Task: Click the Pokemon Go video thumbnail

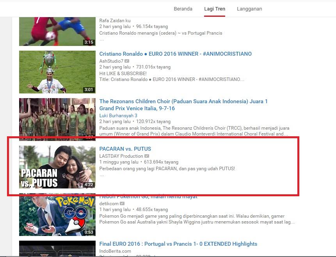Action: point(57,215)
